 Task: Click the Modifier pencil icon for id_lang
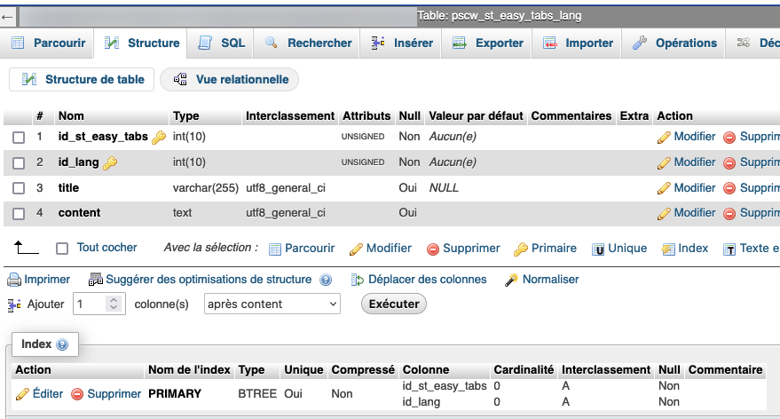click(664, 162)
